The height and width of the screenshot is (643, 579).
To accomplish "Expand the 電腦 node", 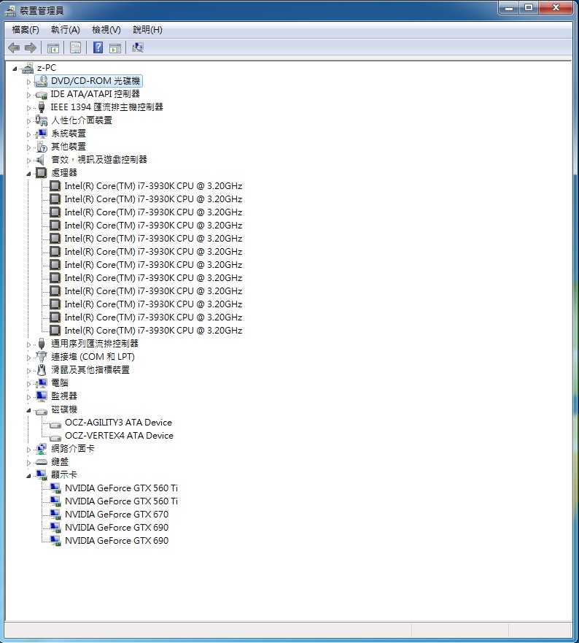I will click(x=28, y=384).
